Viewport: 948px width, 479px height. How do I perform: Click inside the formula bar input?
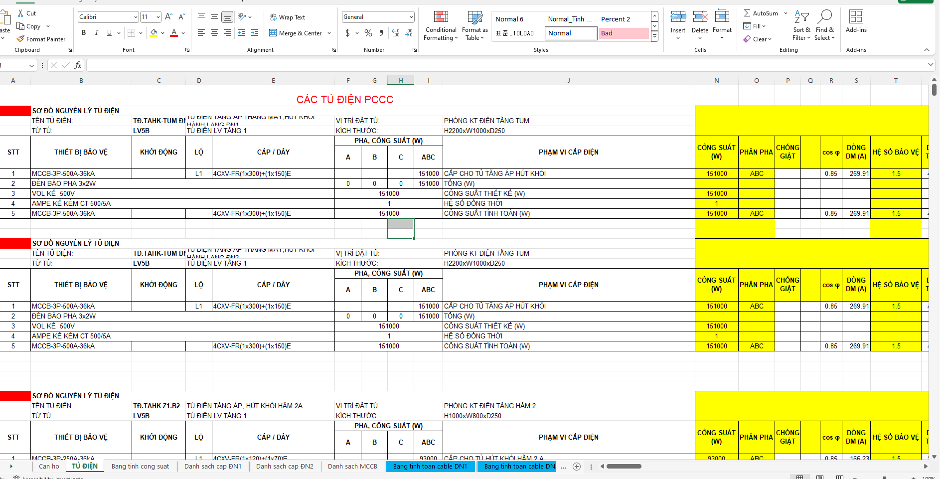(498, 65)
